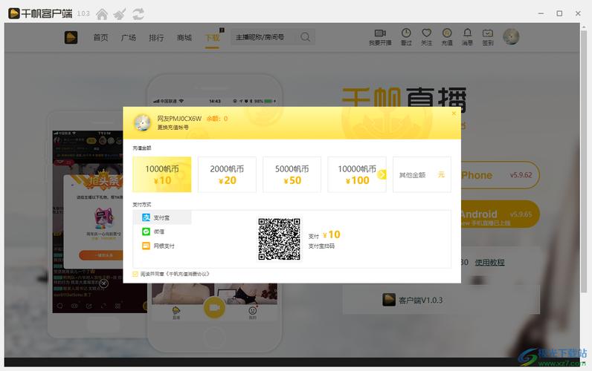Viewport: 592px width, 371px height.
Task: Click 更换充值帐号 link
Action: [173, 128]
